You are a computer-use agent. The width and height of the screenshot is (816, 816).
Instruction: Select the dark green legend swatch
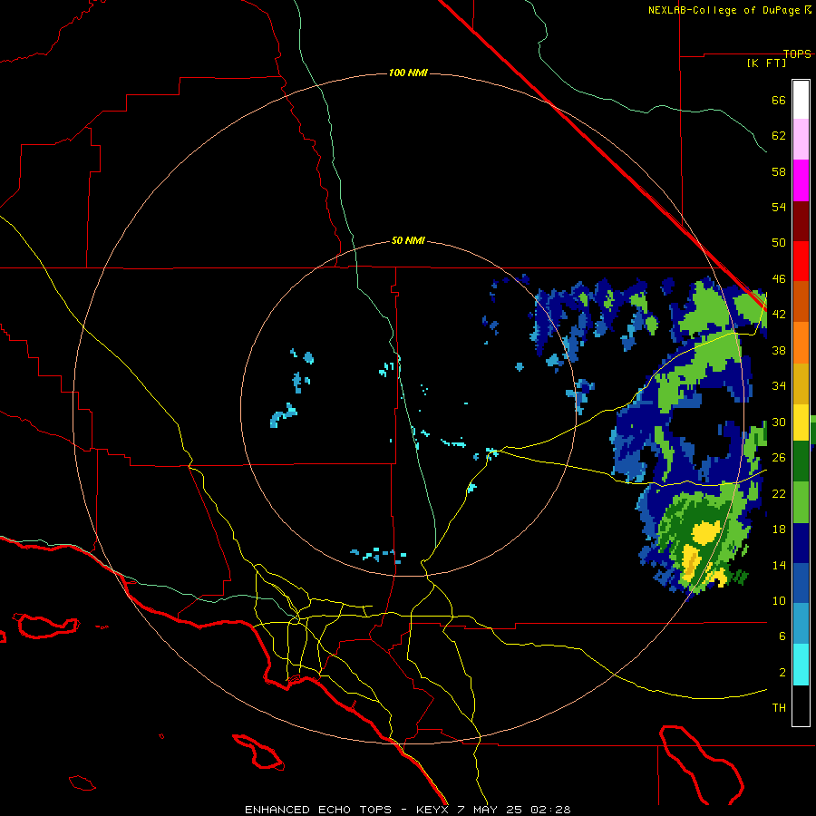pyautogui.click(x=801, y=461)
